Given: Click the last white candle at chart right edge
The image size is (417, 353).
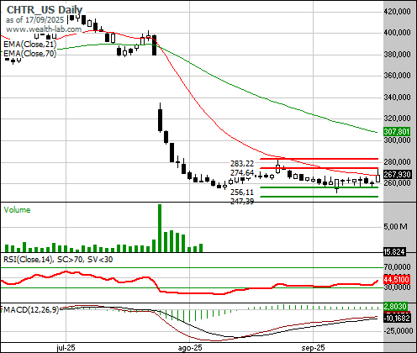Looking at the screenshot, I should pos(378,178).
